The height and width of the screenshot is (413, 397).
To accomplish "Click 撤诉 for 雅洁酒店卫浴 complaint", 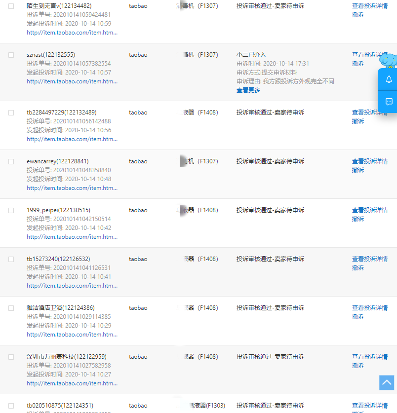I will (357, 317).
